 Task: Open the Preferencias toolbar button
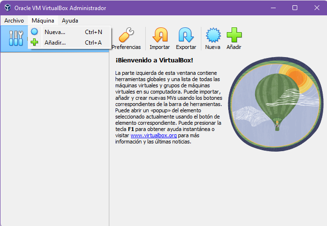coord(127,38)
